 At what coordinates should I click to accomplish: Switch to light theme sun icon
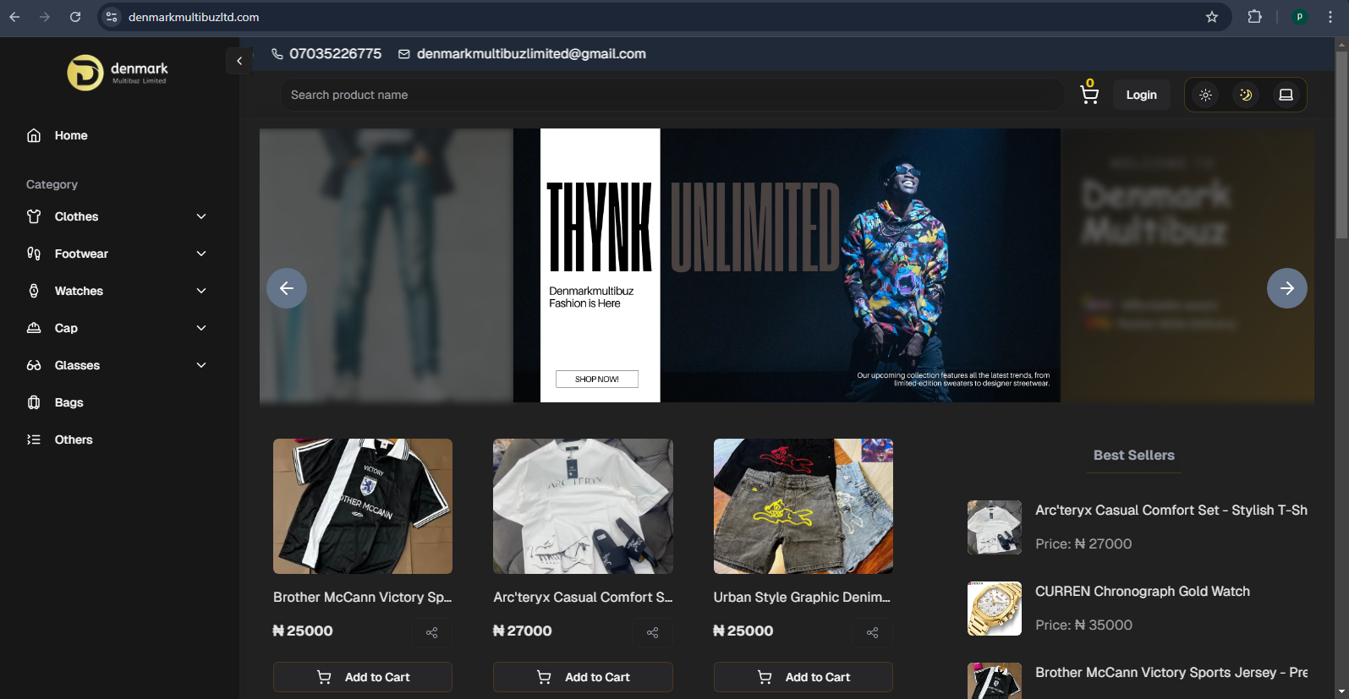tap(1205, 95)
